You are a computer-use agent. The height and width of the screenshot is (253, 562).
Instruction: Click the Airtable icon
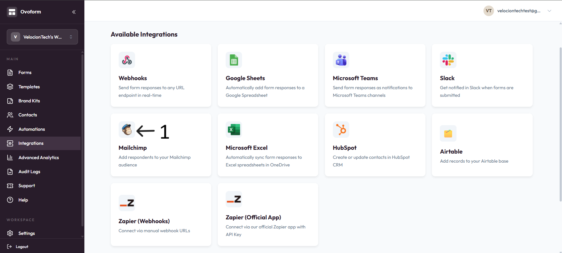(x=448, y=133)
